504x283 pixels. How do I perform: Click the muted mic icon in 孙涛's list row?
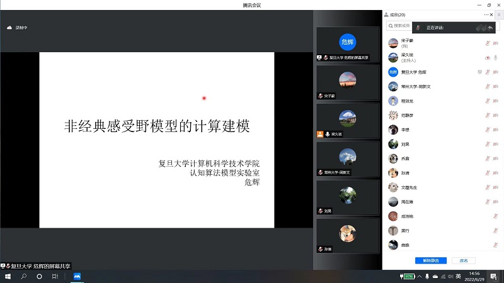(x=488, y=173)
